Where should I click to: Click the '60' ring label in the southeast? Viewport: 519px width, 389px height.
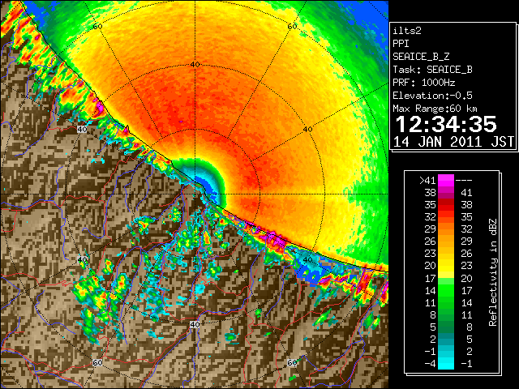coord(292,363)
